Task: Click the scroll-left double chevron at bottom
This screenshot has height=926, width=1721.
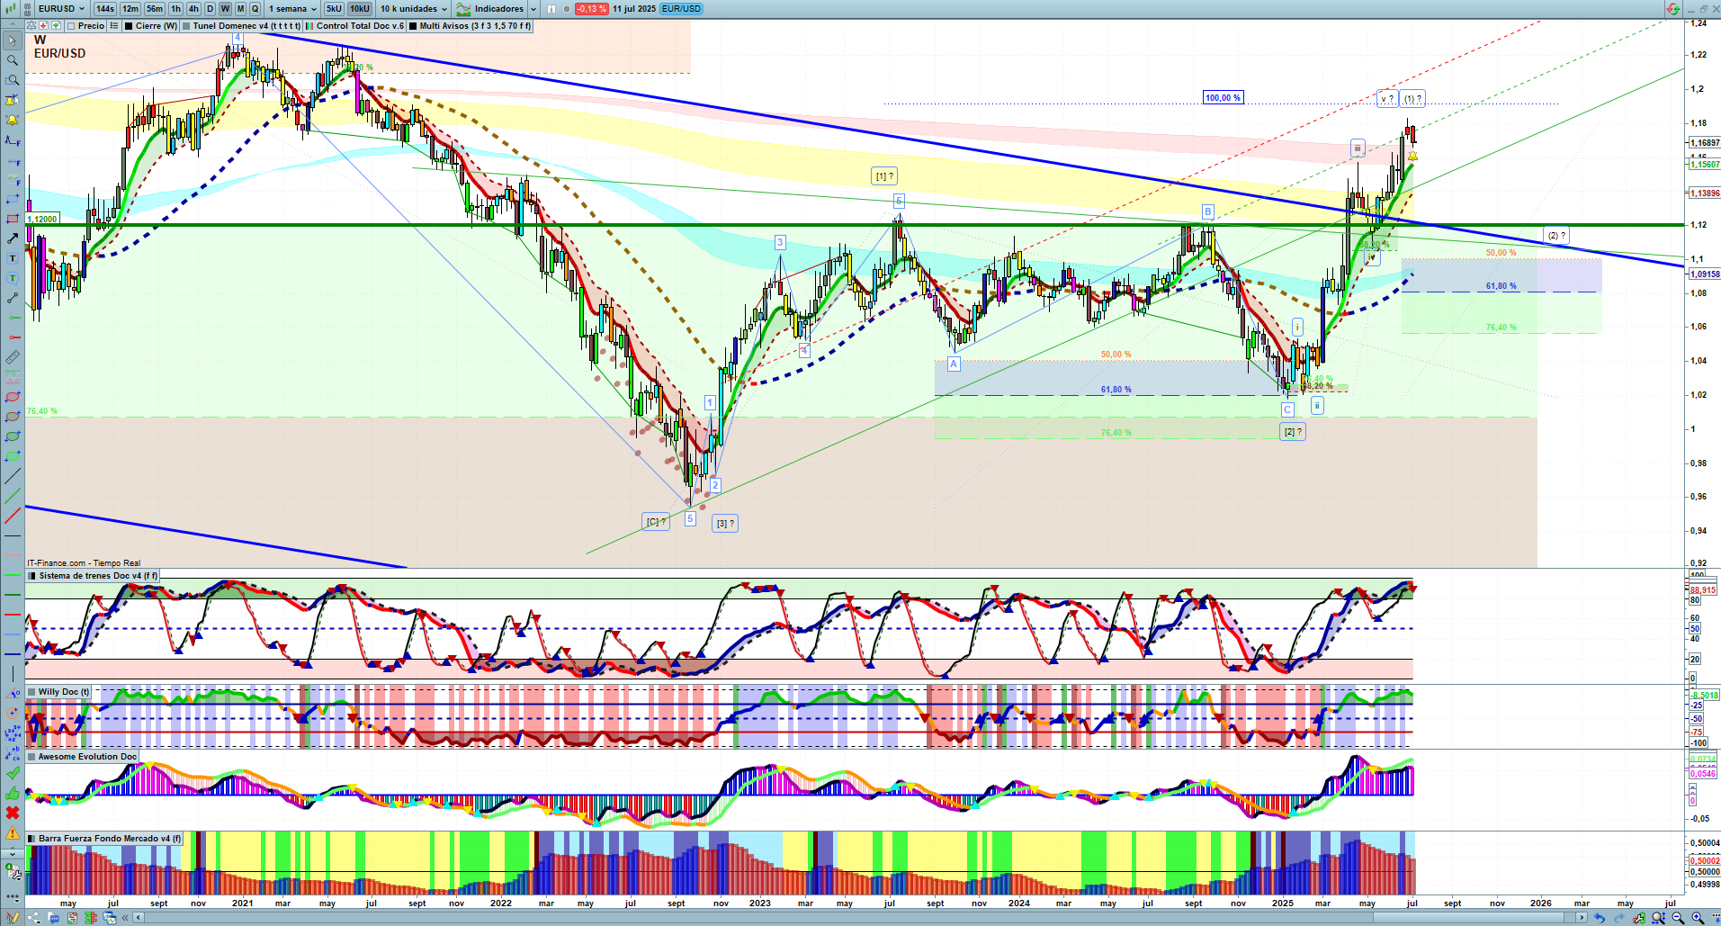Action: pyautogui.click(x=127, y=918)
